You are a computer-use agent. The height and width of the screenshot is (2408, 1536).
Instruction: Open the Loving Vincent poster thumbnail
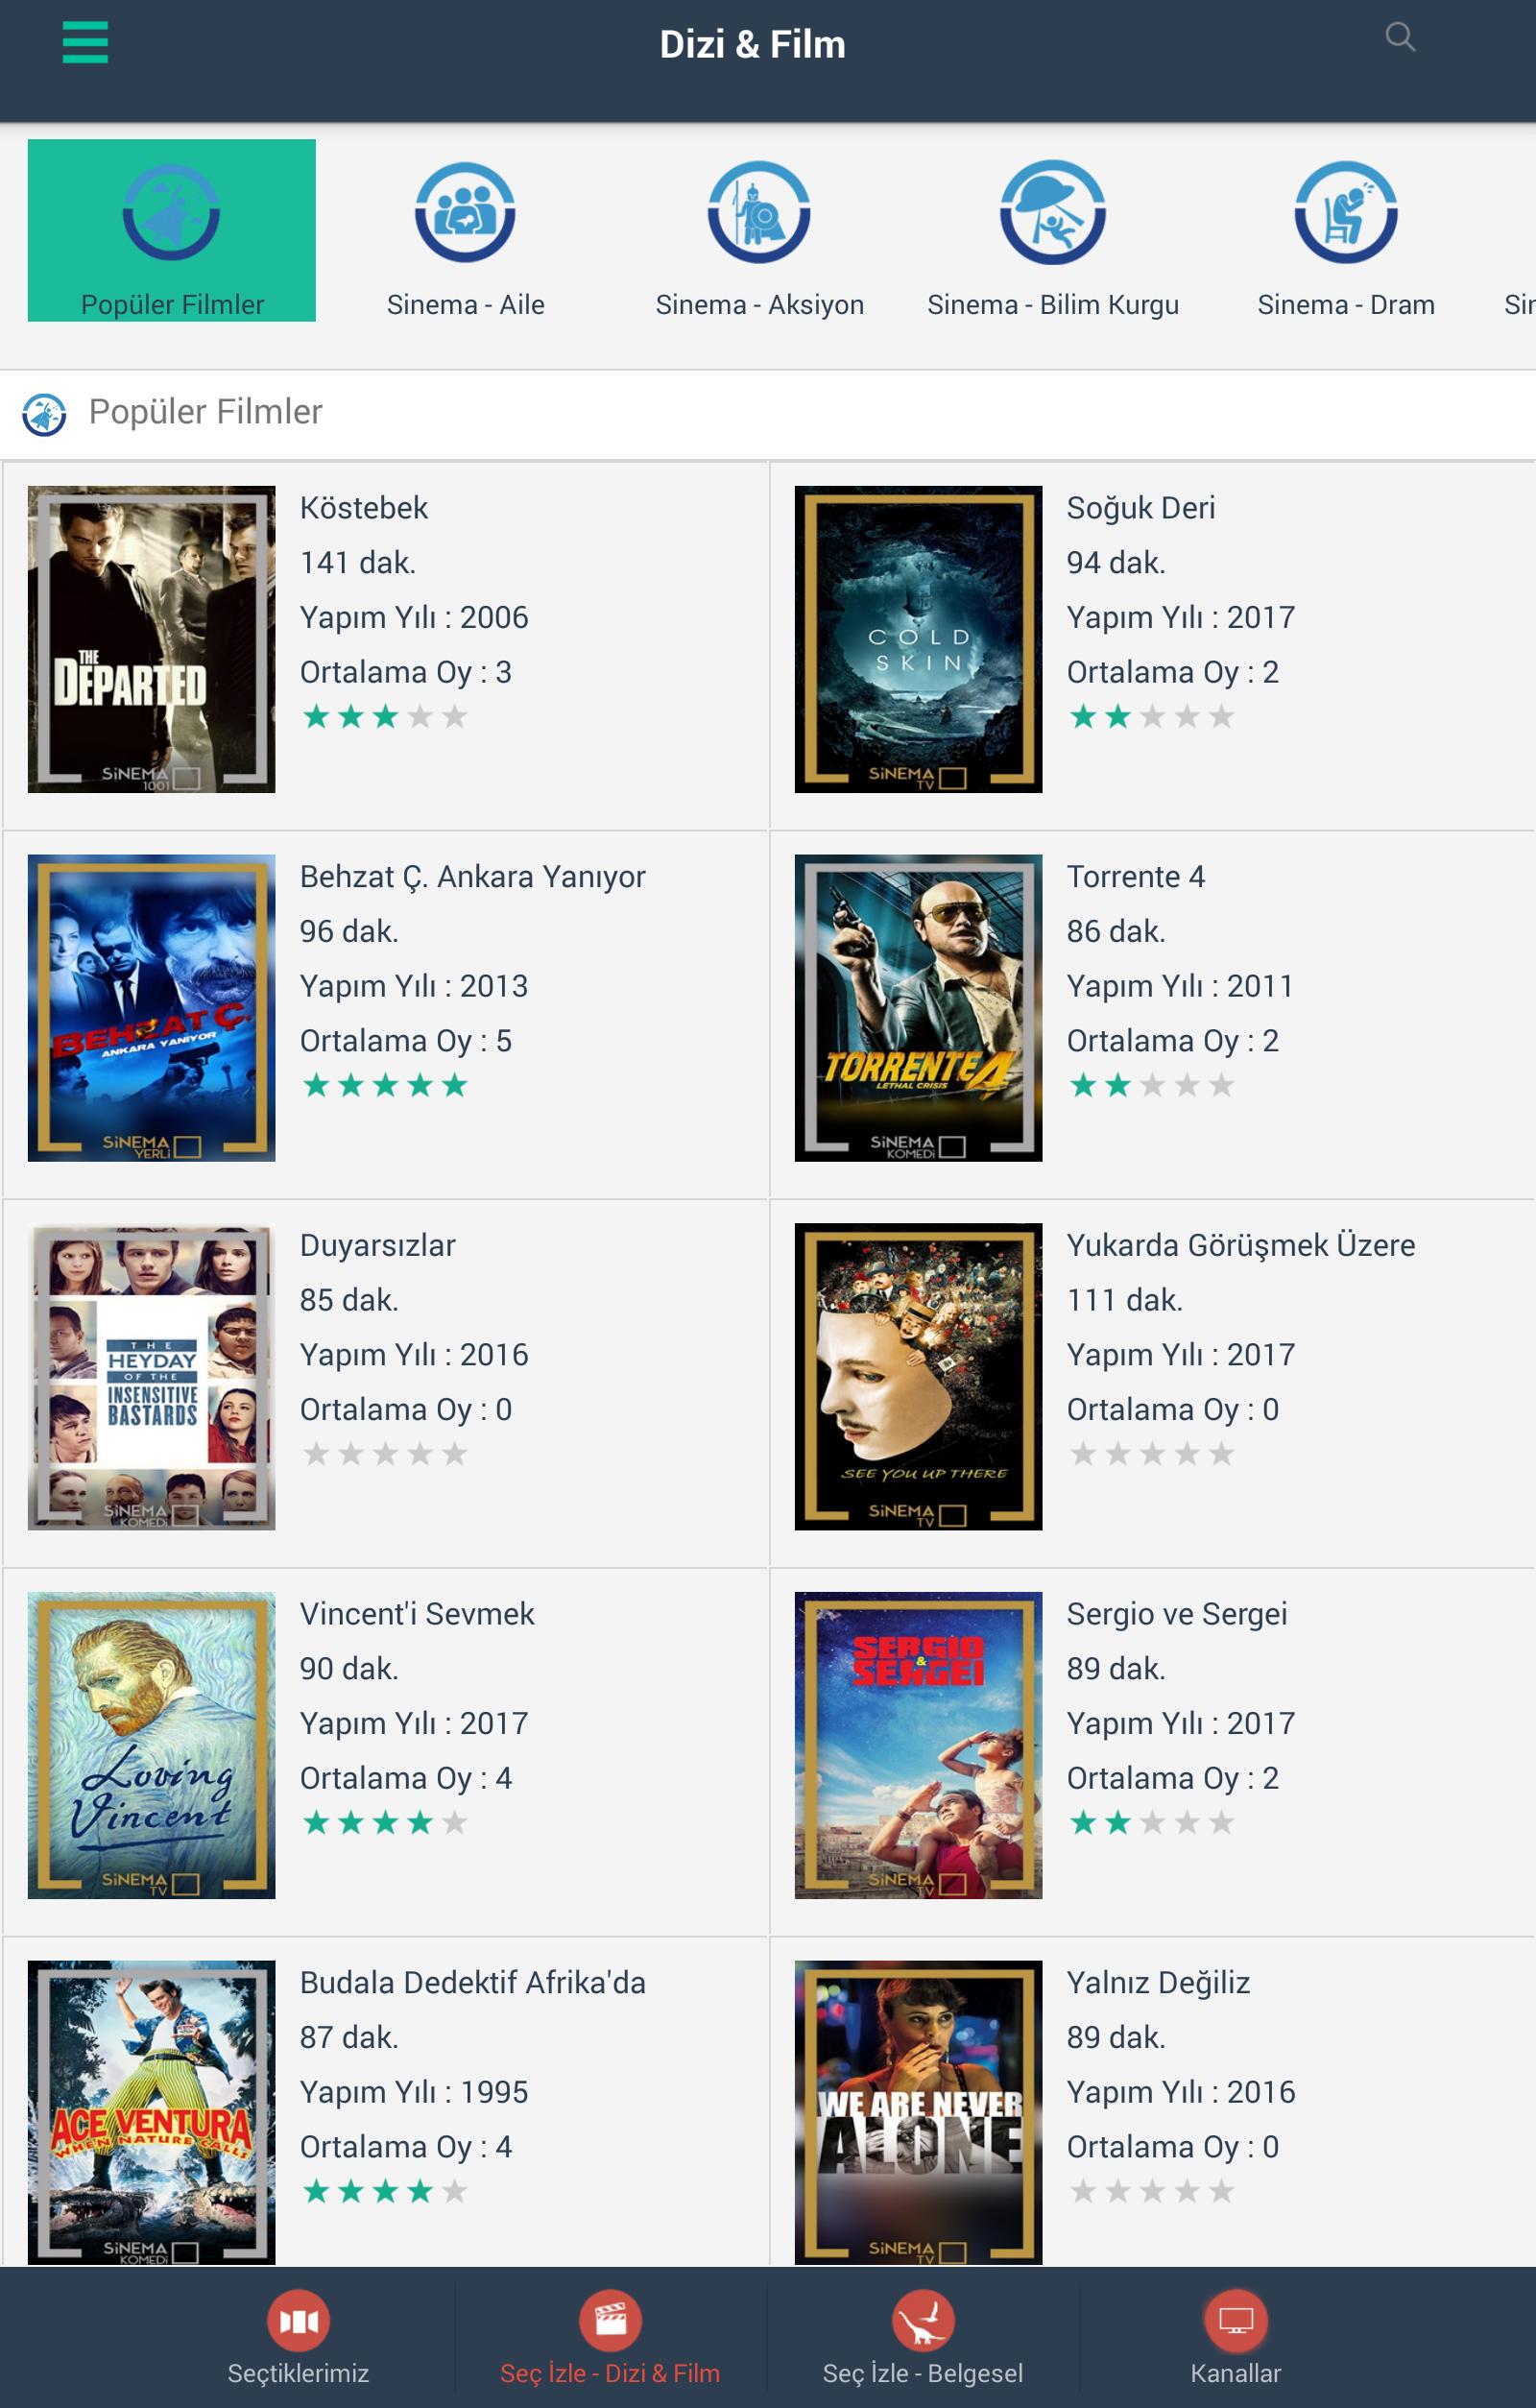pos(151,1745)
